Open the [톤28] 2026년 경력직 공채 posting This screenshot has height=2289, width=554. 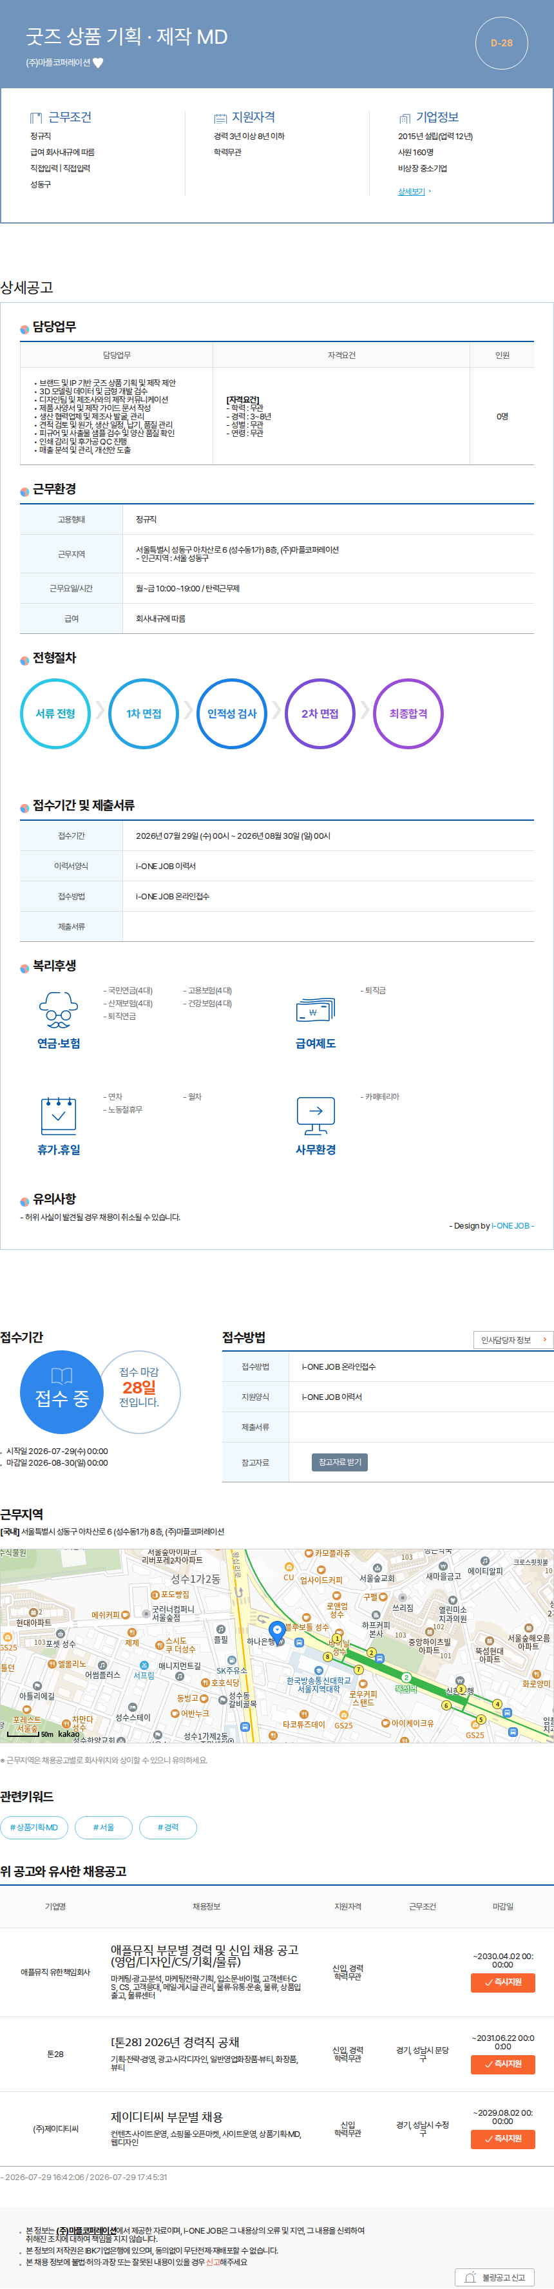pos(175,2042)
